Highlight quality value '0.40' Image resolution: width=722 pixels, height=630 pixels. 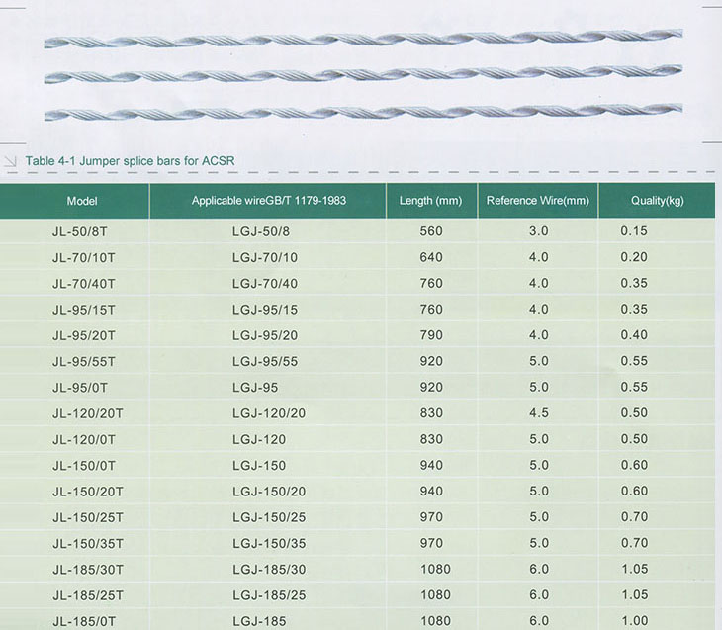(x=634, y=335)
